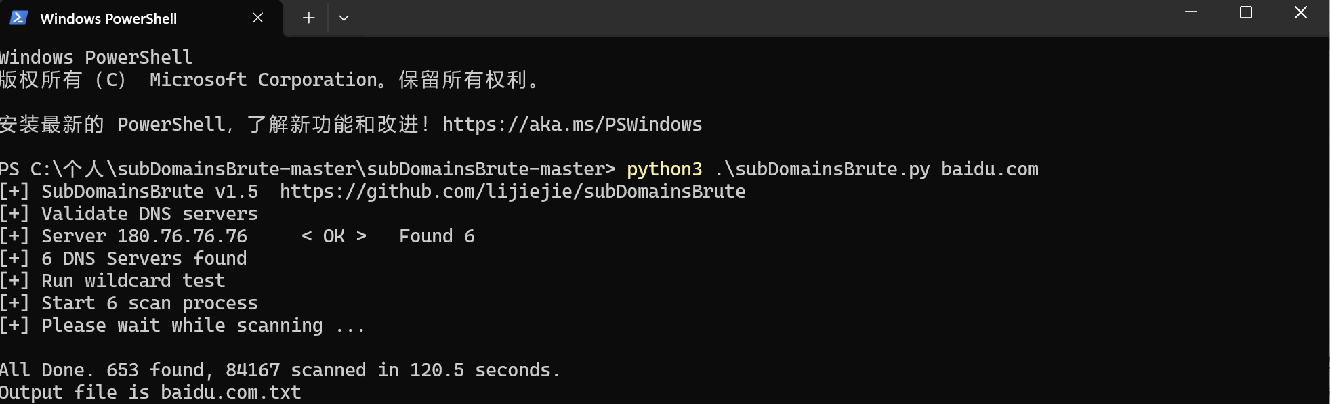Click the PowerShell icon in the tab
Screen dimensions: 1330x404
18,18
